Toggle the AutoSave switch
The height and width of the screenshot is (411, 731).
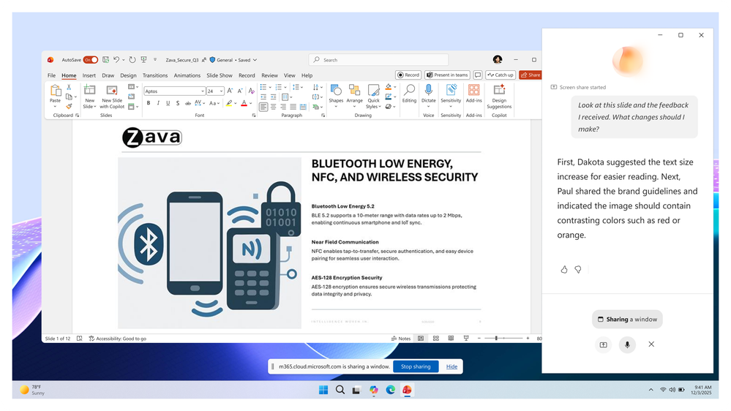click(x=91, y=60)
